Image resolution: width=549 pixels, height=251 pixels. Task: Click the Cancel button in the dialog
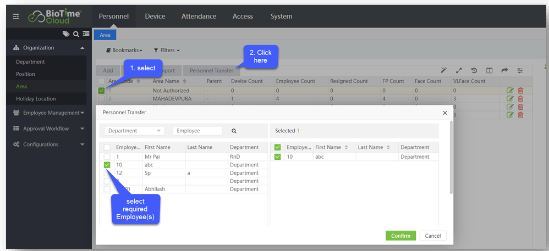click(x=432, y=236)
